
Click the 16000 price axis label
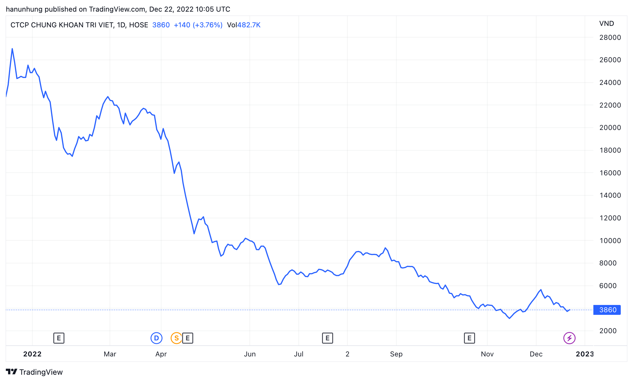point(610,173)
